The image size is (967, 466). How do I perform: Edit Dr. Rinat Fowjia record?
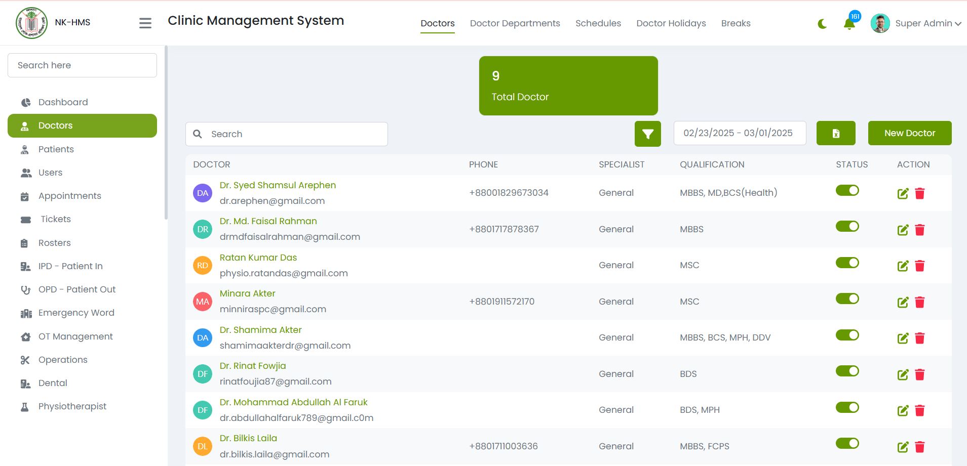click(x=903, y=374)
